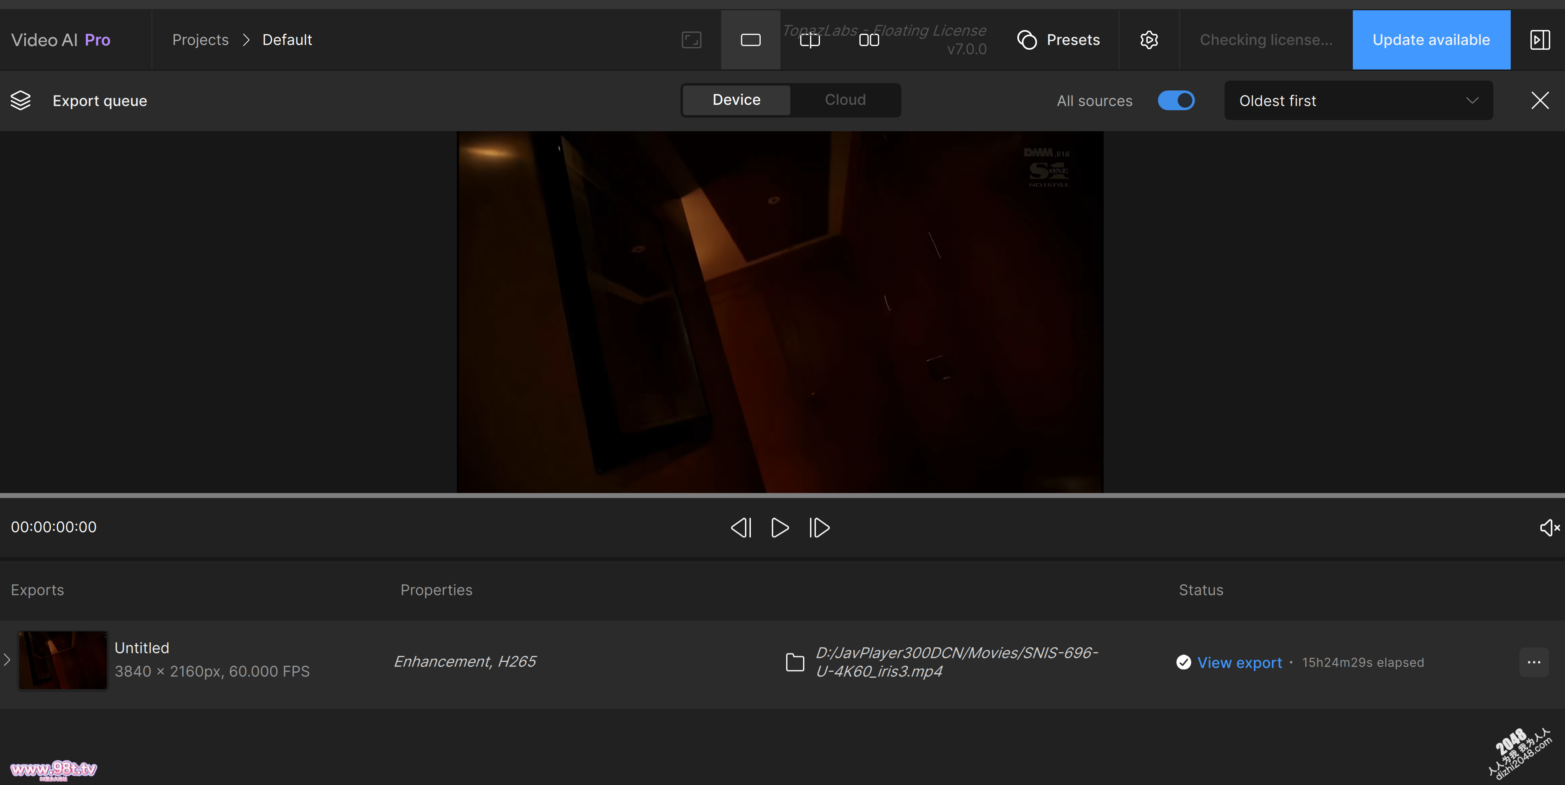The width and height of the screenshot is (1565, 785).
Task: Select the side-by-side view icon
Action: click(869, 40)
